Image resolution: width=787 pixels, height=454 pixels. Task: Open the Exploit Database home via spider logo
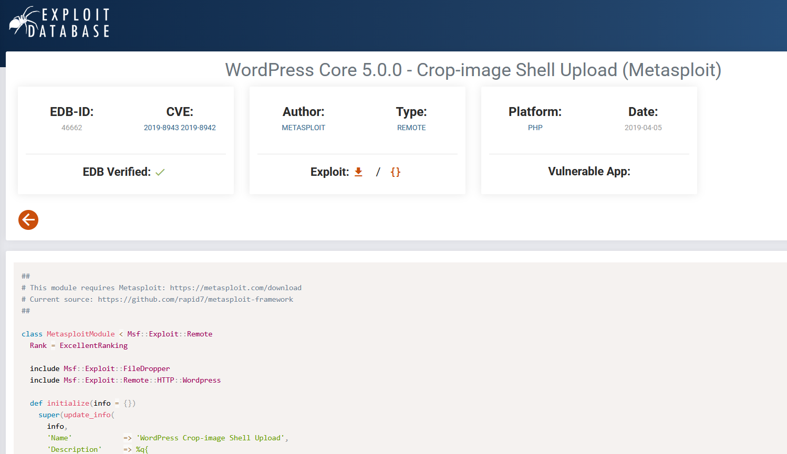coord(59,22)
